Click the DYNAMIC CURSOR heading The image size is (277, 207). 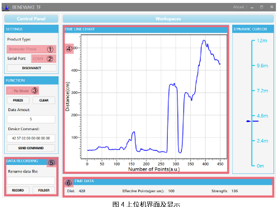(250, 29)
